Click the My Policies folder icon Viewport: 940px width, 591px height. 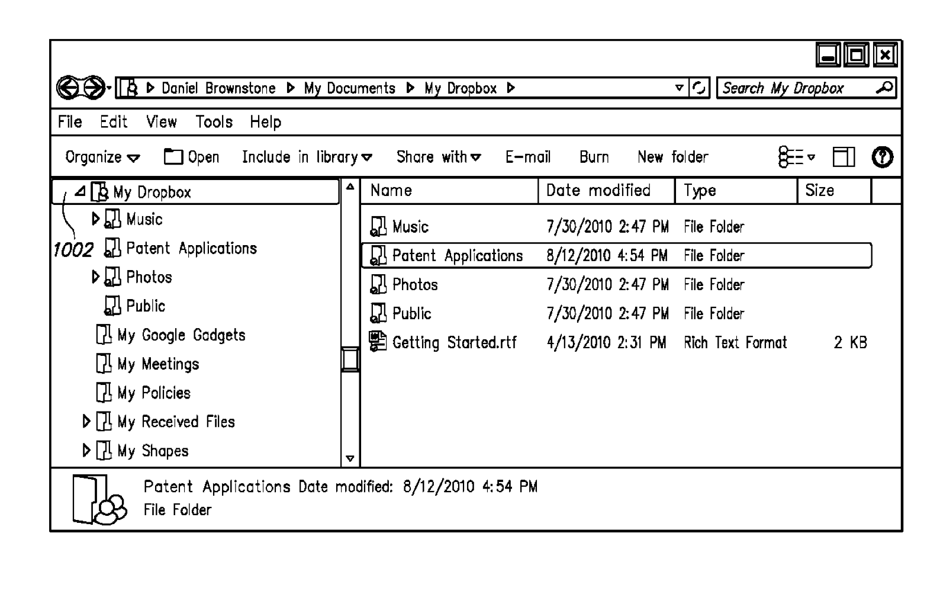pos(104,393)
